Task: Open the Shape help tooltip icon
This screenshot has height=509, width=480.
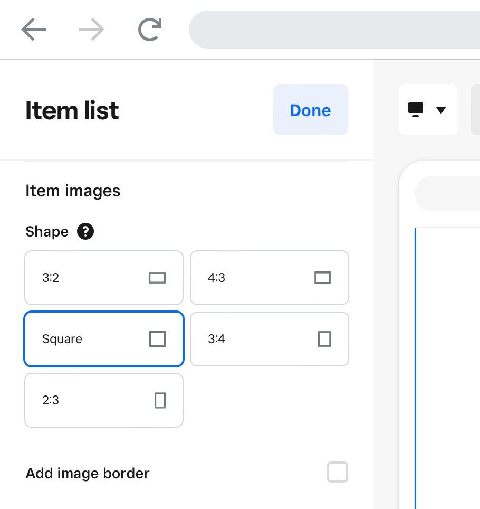Action: coord(85,231)
